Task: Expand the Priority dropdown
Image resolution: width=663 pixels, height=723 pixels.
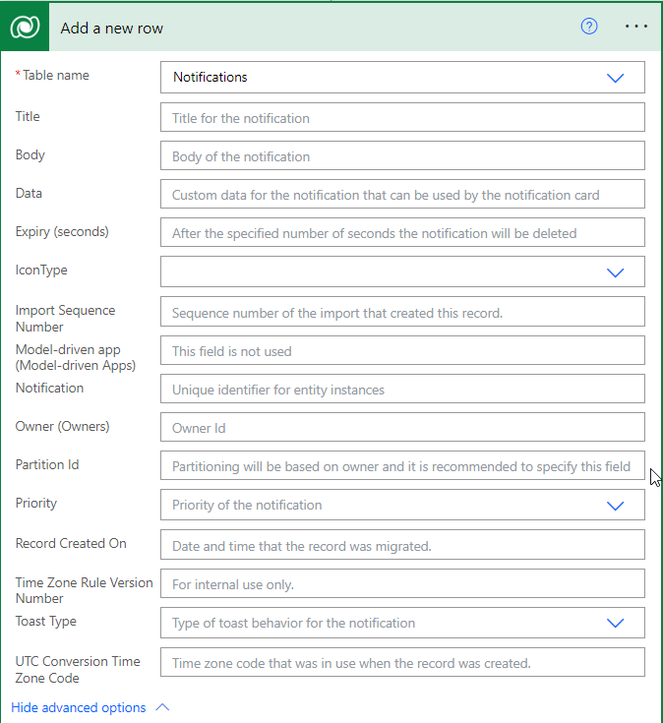Action: 616,506
